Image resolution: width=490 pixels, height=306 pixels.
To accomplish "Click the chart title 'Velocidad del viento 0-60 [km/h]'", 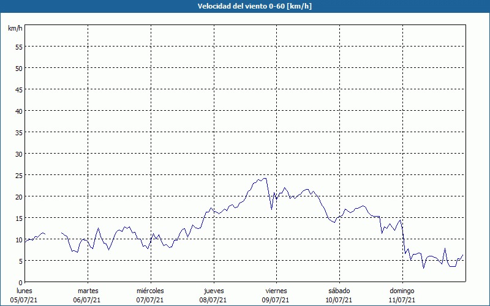I will click(x=255, y=6).
